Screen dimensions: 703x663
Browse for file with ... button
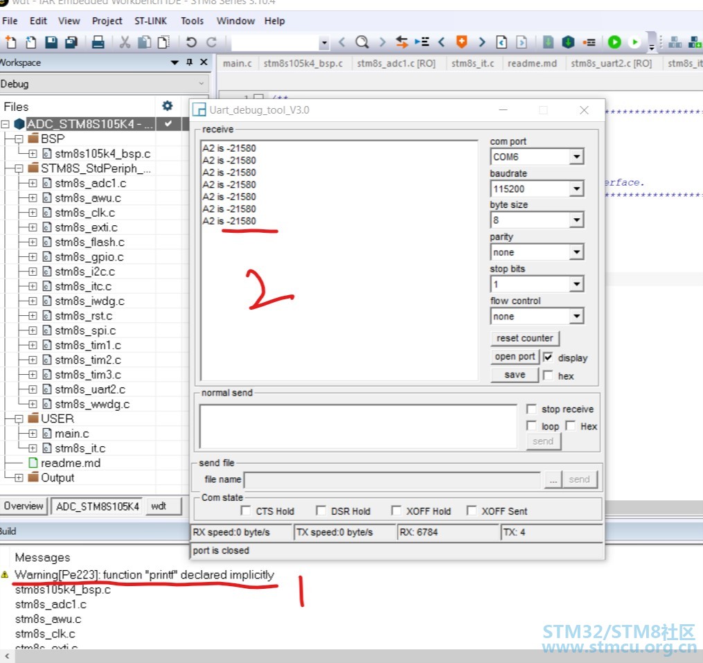point(553,480)
